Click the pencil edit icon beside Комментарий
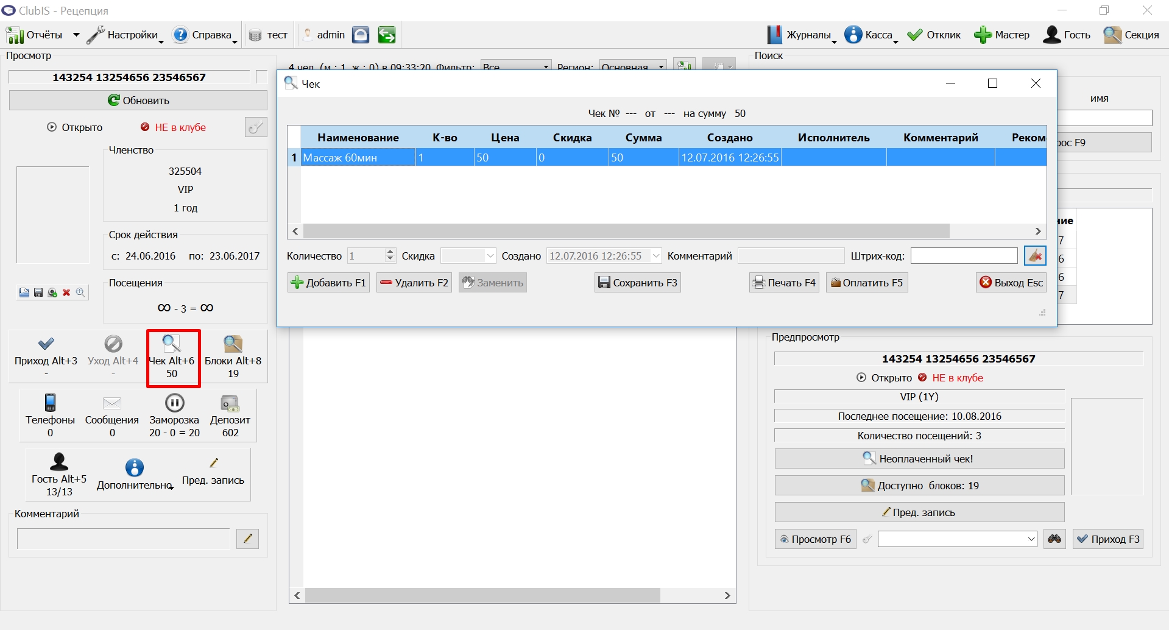The image size is (1169, 630). (x=248, y=539)
